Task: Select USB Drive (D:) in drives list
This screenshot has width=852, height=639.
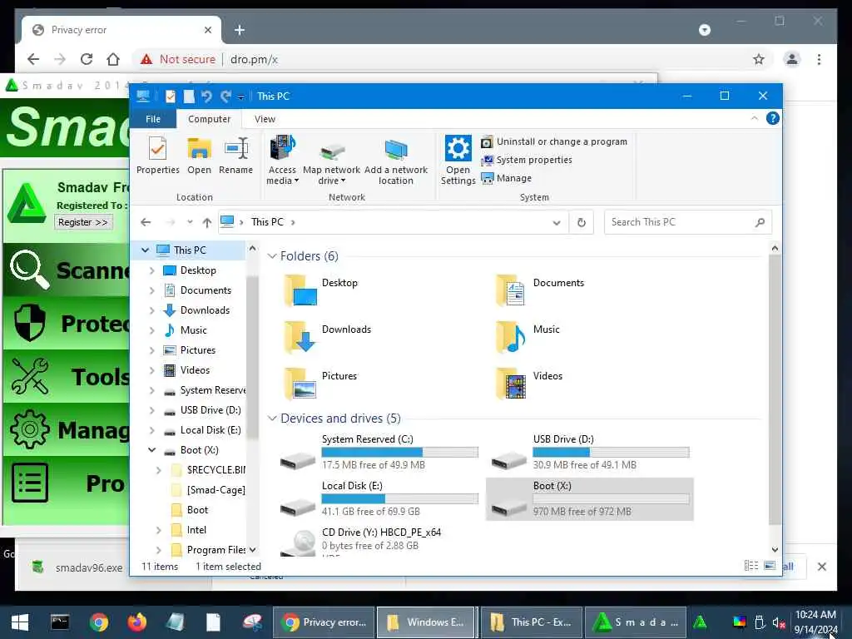Action: tap(590, 452)
